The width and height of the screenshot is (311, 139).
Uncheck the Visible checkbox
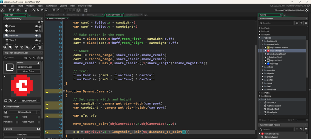click(17, 117)
